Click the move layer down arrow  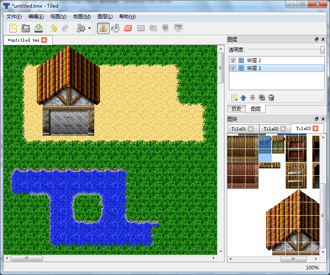point(252,98)
